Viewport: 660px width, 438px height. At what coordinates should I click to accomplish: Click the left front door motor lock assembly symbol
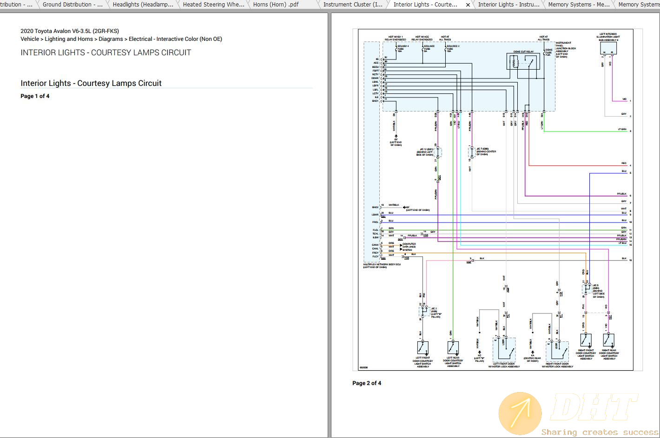(x=504, y=350)
